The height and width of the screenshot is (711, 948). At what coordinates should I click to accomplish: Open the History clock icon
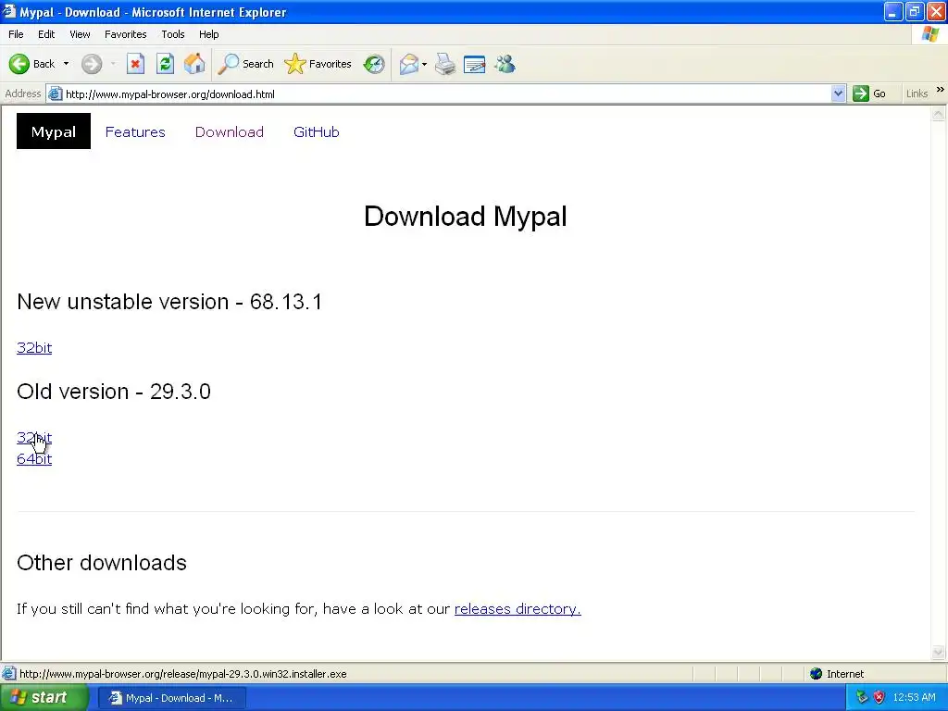(374, 64)
